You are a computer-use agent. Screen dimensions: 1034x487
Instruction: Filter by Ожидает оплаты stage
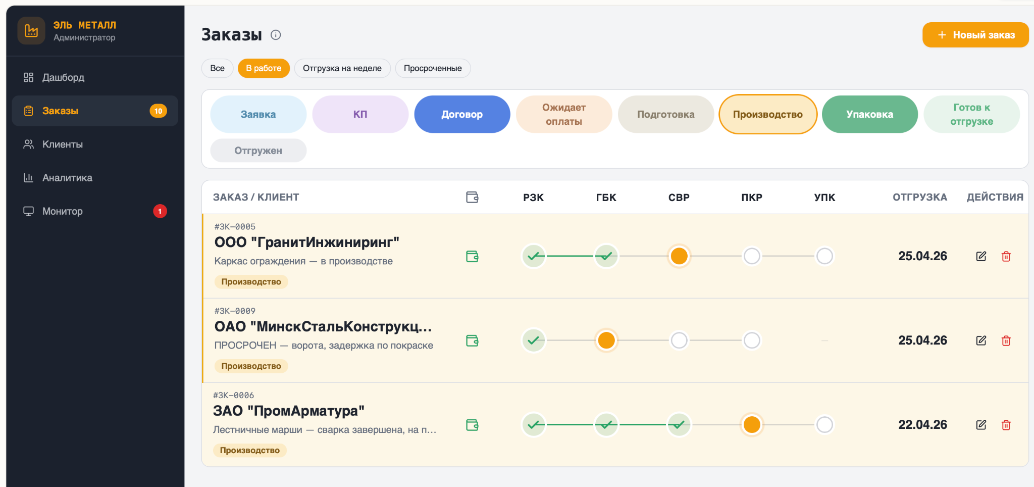click(x=564, y=114)
